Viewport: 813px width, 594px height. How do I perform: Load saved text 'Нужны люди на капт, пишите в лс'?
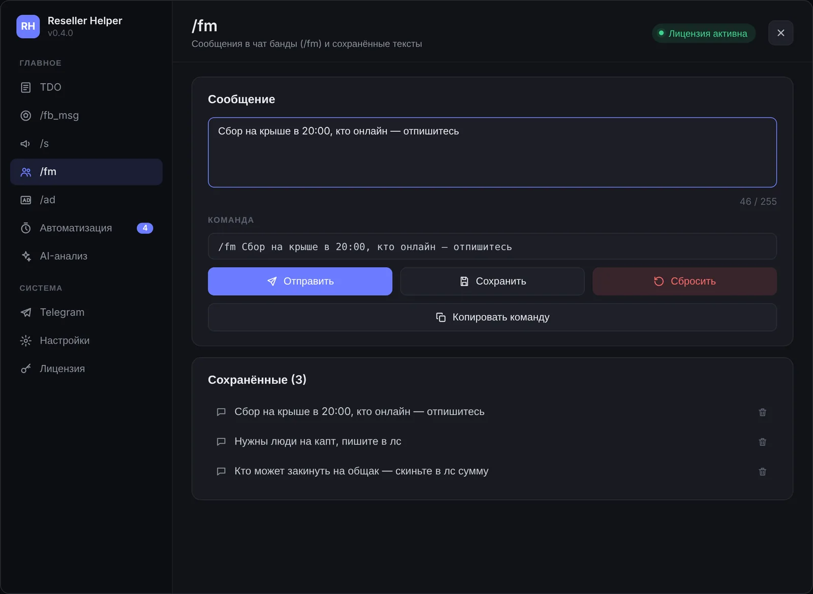click(318, 442)
